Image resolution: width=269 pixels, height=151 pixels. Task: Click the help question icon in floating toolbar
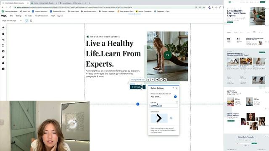[x=165, y=80]
